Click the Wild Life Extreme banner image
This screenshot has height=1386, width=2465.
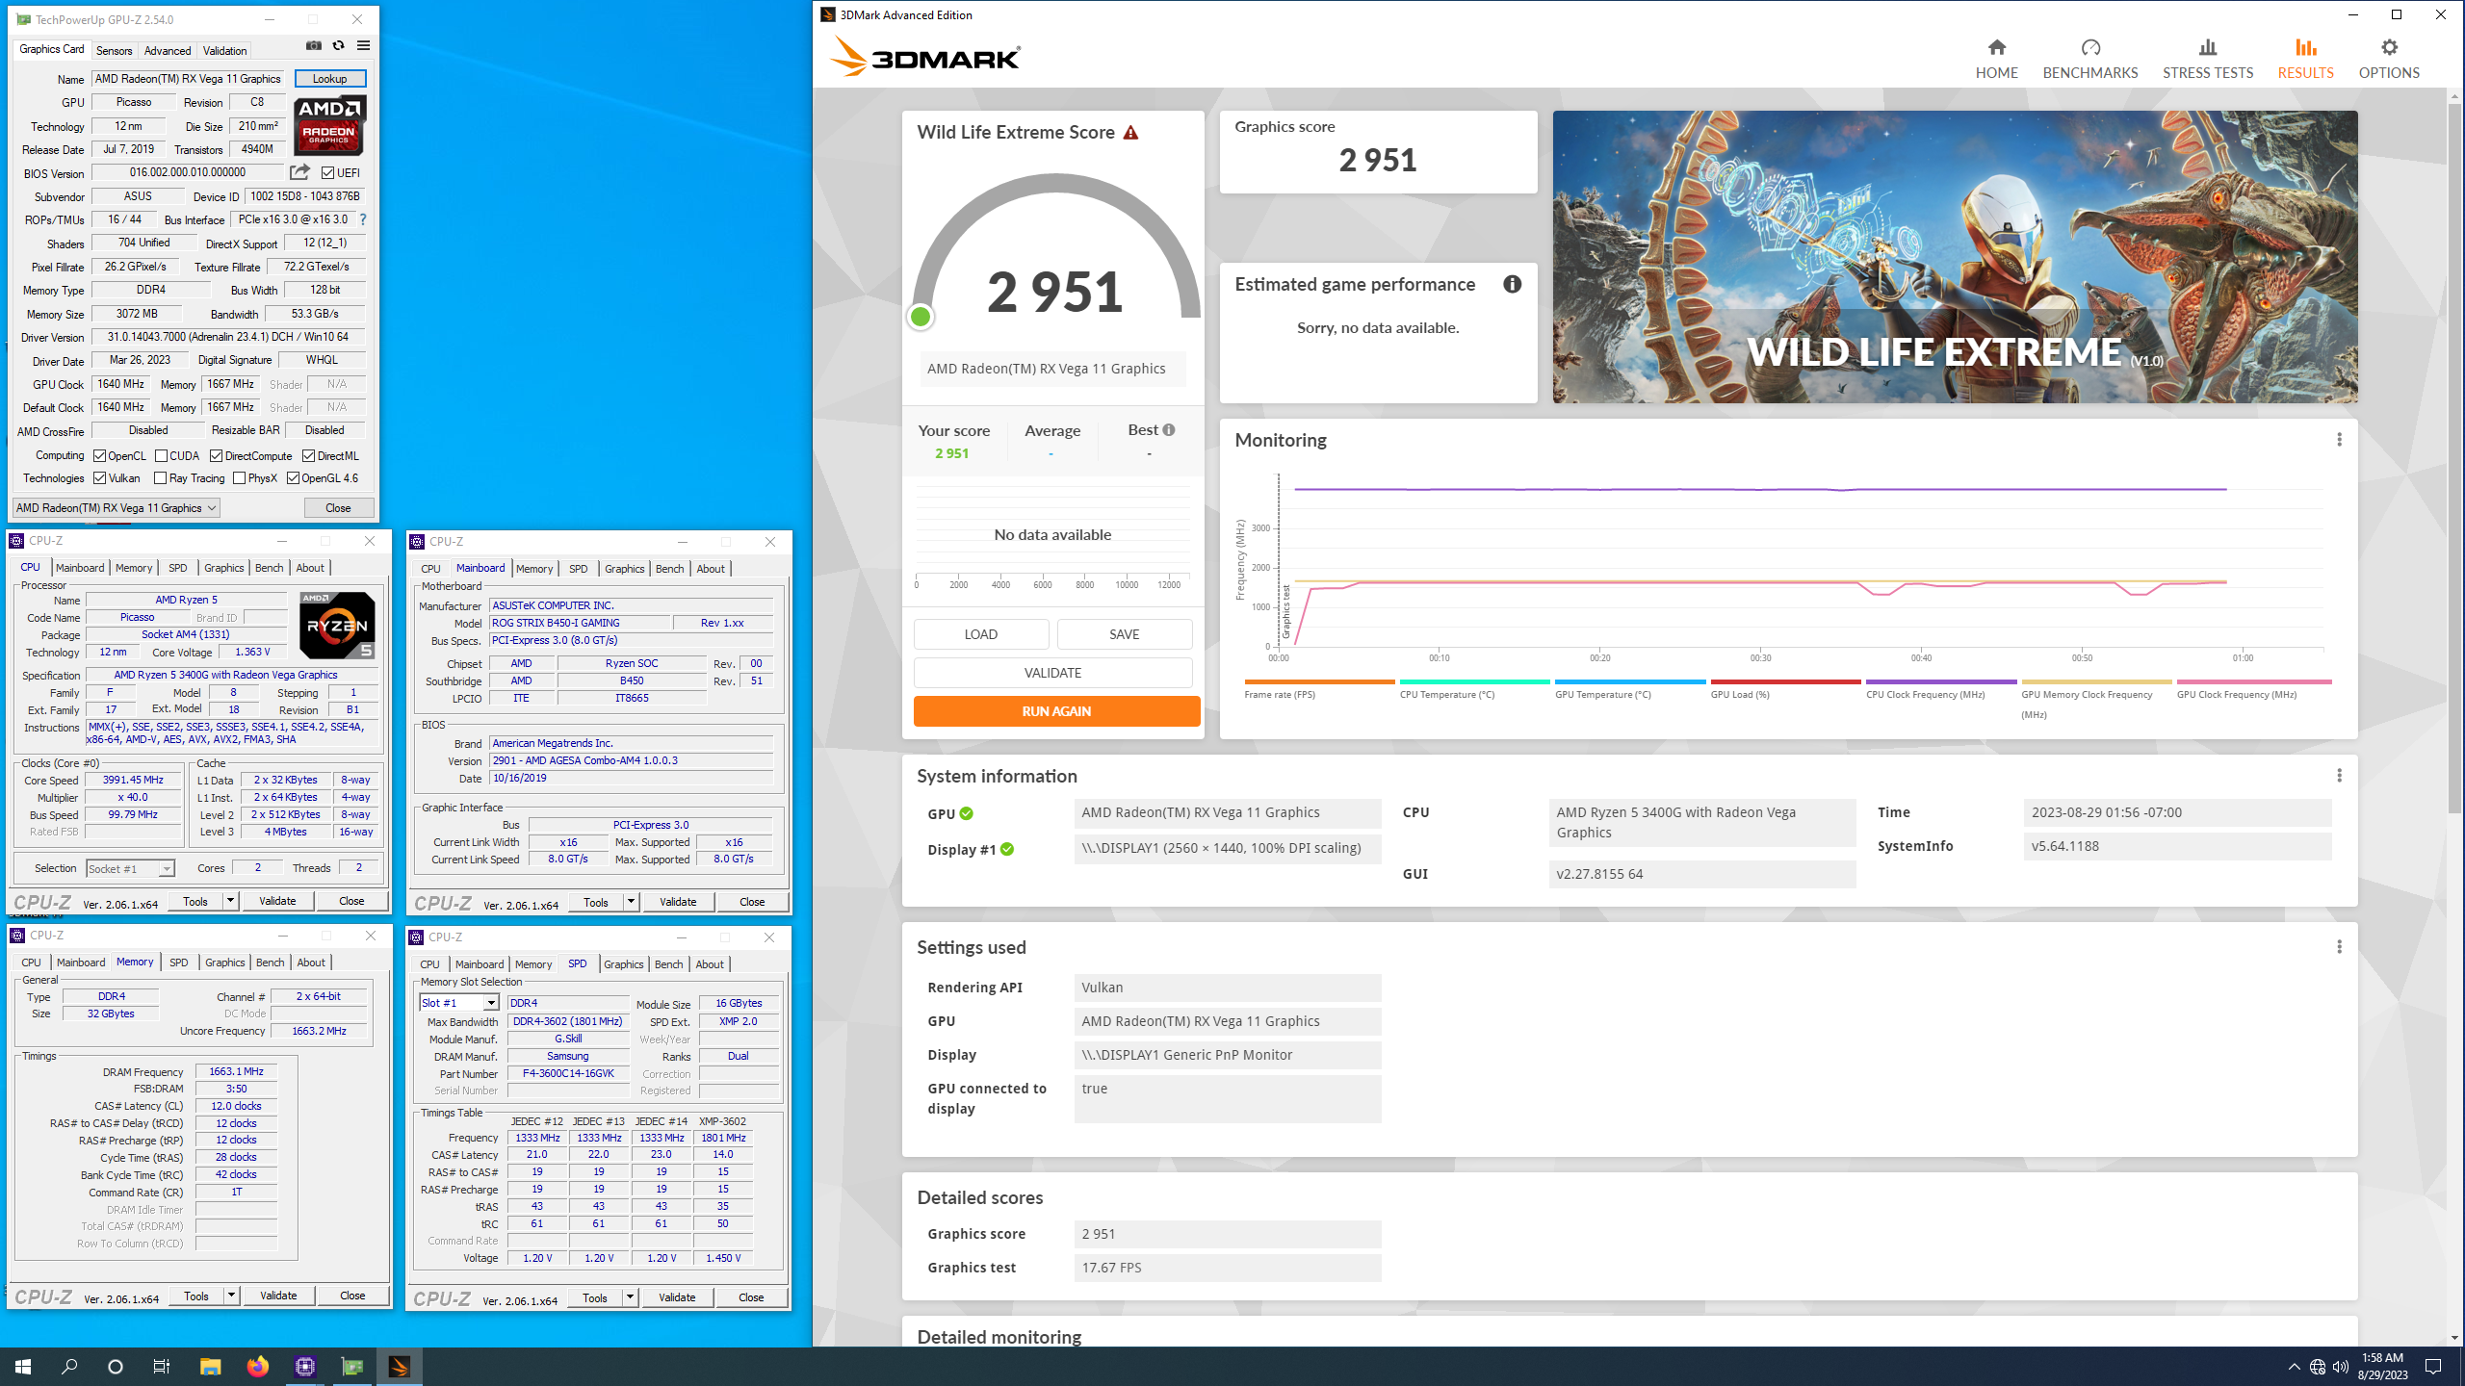[1955, 257]
